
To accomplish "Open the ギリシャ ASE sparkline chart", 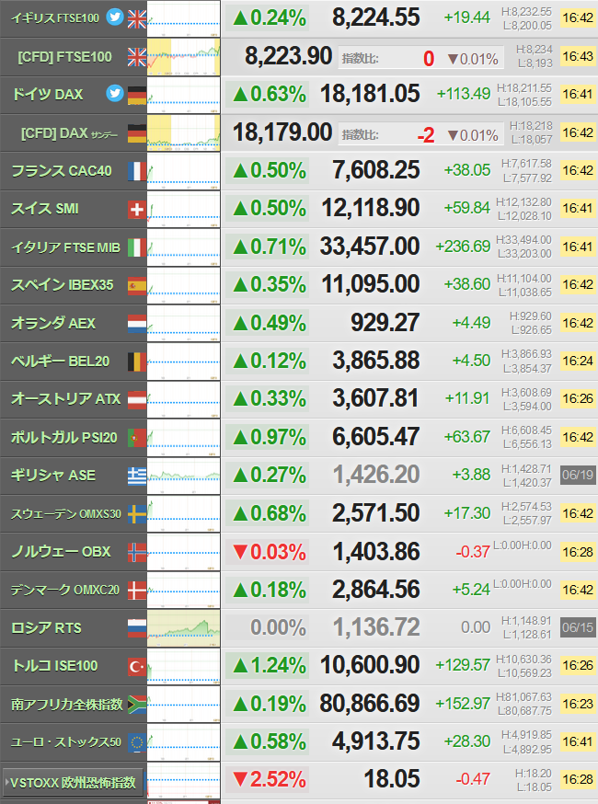I will [x=184, y=476].
